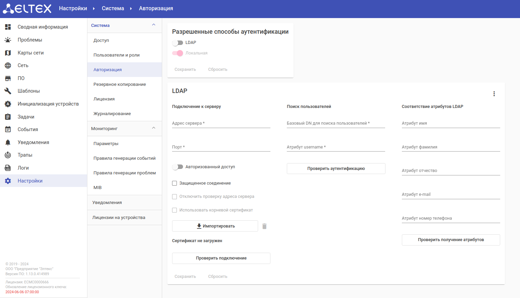Click the Проверить получение атрибутов button
This screenshot has width=520, height=298.
point(451,240)
